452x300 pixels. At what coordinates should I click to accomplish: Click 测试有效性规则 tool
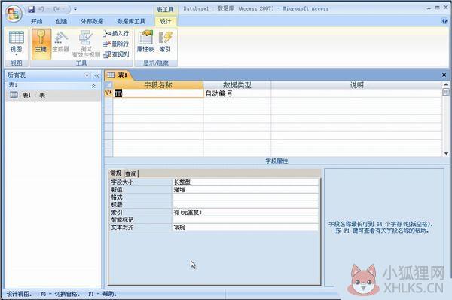86,44
